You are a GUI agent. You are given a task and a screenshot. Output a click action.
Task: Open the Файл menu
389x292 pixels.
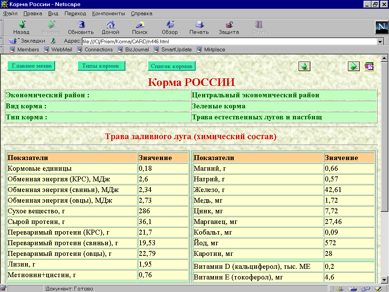pos(10,13)
